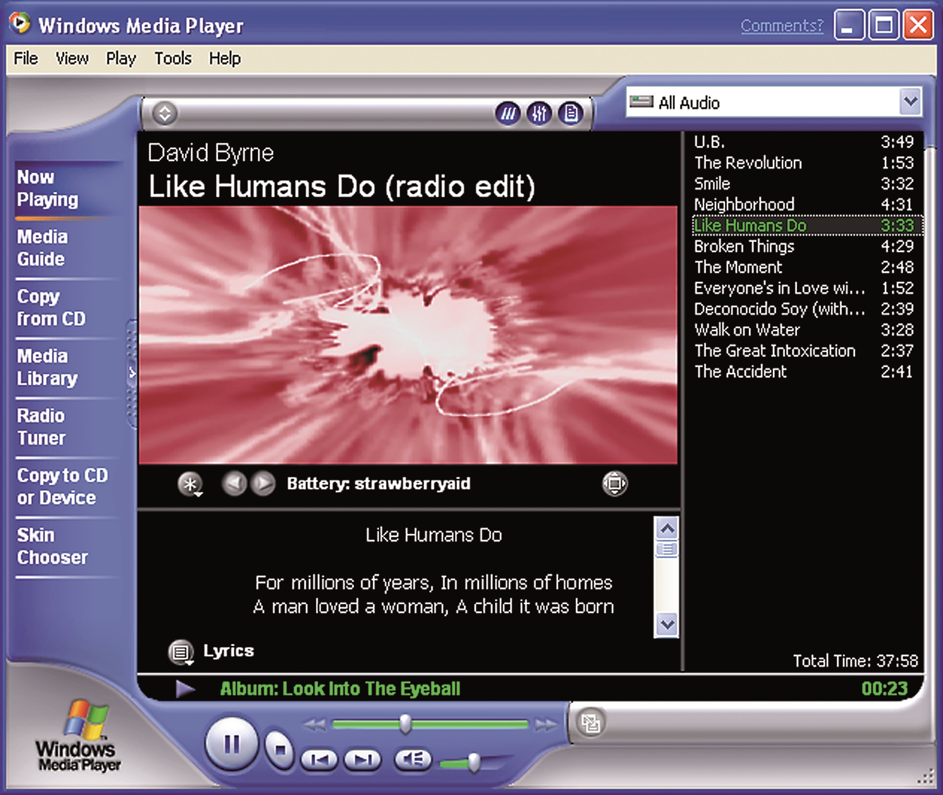943x795 pixels.
Task: Show the equalizer settings panel
Action: click(x=539, y=114)
